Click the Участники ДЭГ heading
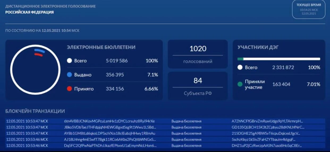This screenshot has height=152, width=330. [x=258, y=47]
